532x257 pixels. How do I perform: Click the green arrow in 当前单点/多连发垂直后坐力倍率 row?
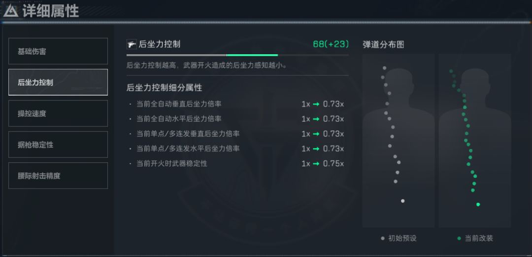pyautogui.click(x=316, y=134)
